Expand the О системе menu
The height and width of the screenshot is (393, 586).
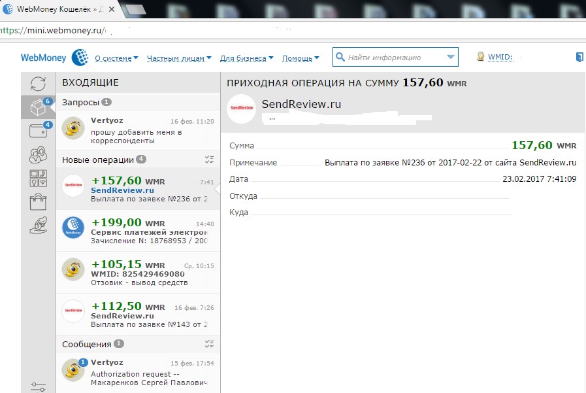pyautogui.click(x=116, y=58)
